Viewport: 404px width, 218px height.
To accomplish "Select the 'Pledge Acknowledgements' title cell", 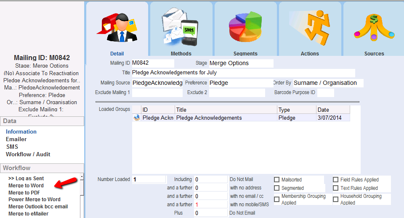I will pyautogui.click(x=226, y=118).
